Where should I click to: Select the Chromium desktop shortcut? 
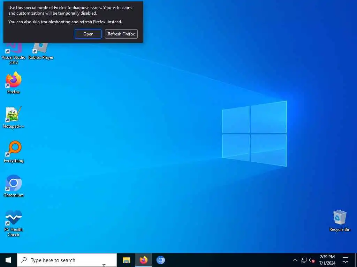[x=14, y=186]
